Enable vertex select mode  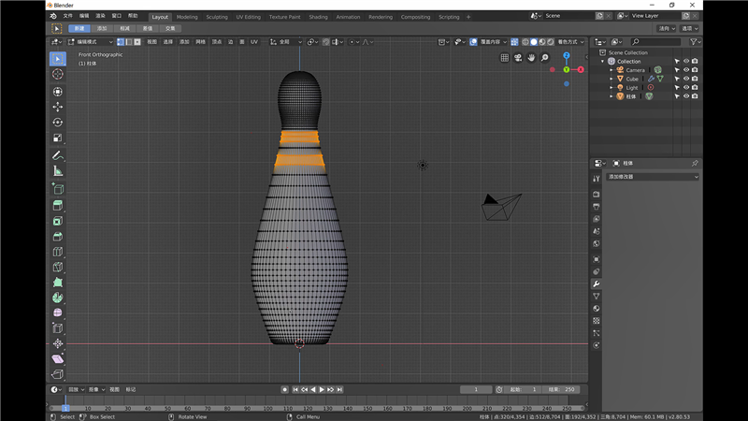click(x=121, y=42)
